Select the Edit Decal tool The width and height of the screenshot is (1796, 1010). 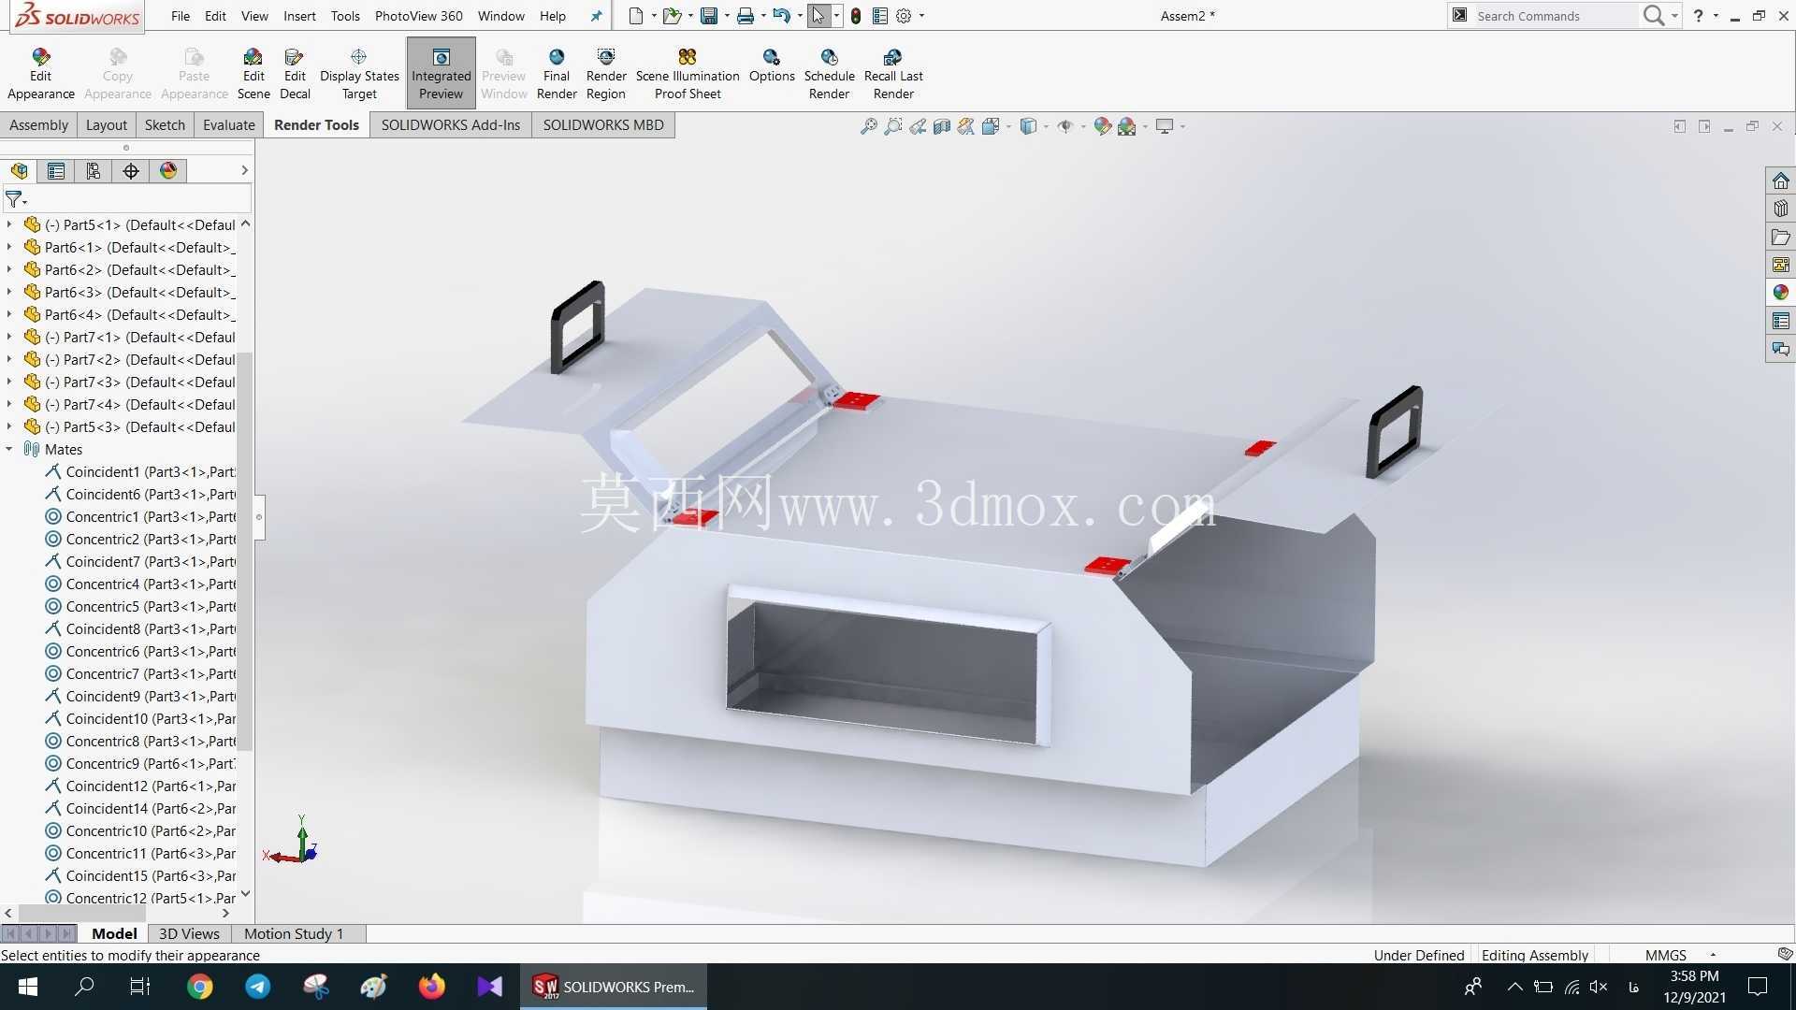(x=295, y=73)
